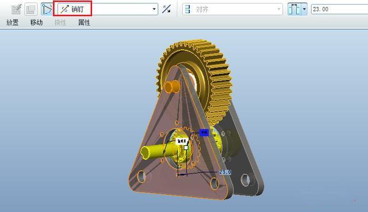
Task: Open the 对齐 constraint type dropdown
Action: [x=232, y=9]
